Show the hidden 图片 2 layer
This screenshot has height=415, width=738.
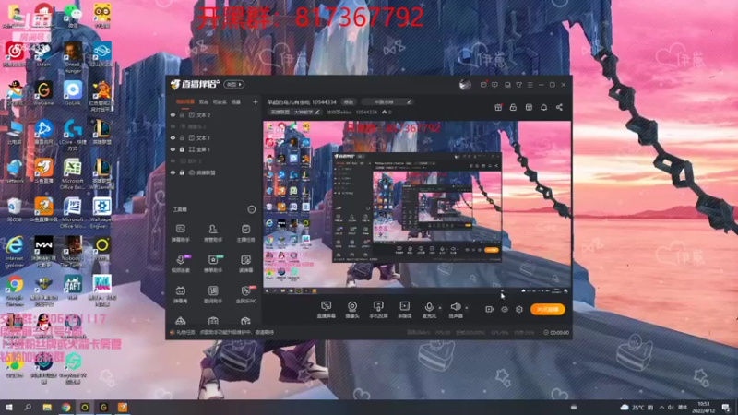coord(173,160)
